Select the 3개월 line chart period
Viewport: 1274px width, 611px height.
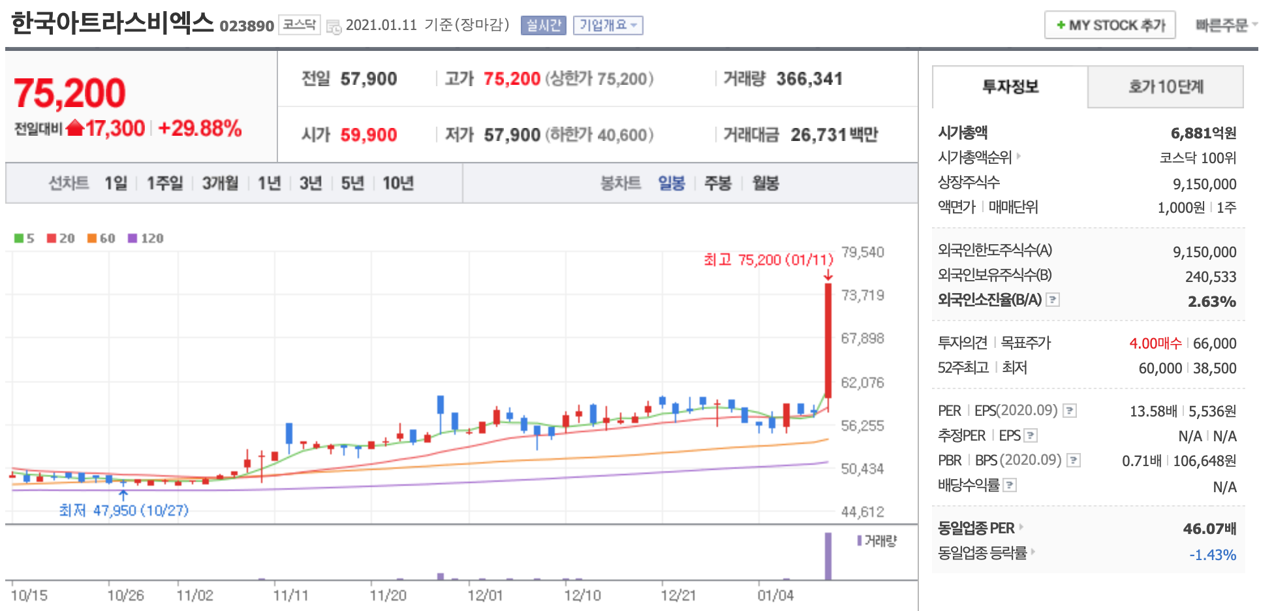[220, 183]
